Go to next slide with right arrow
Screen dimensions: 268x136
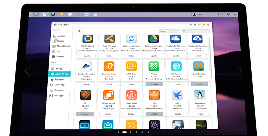click(240, 71)
